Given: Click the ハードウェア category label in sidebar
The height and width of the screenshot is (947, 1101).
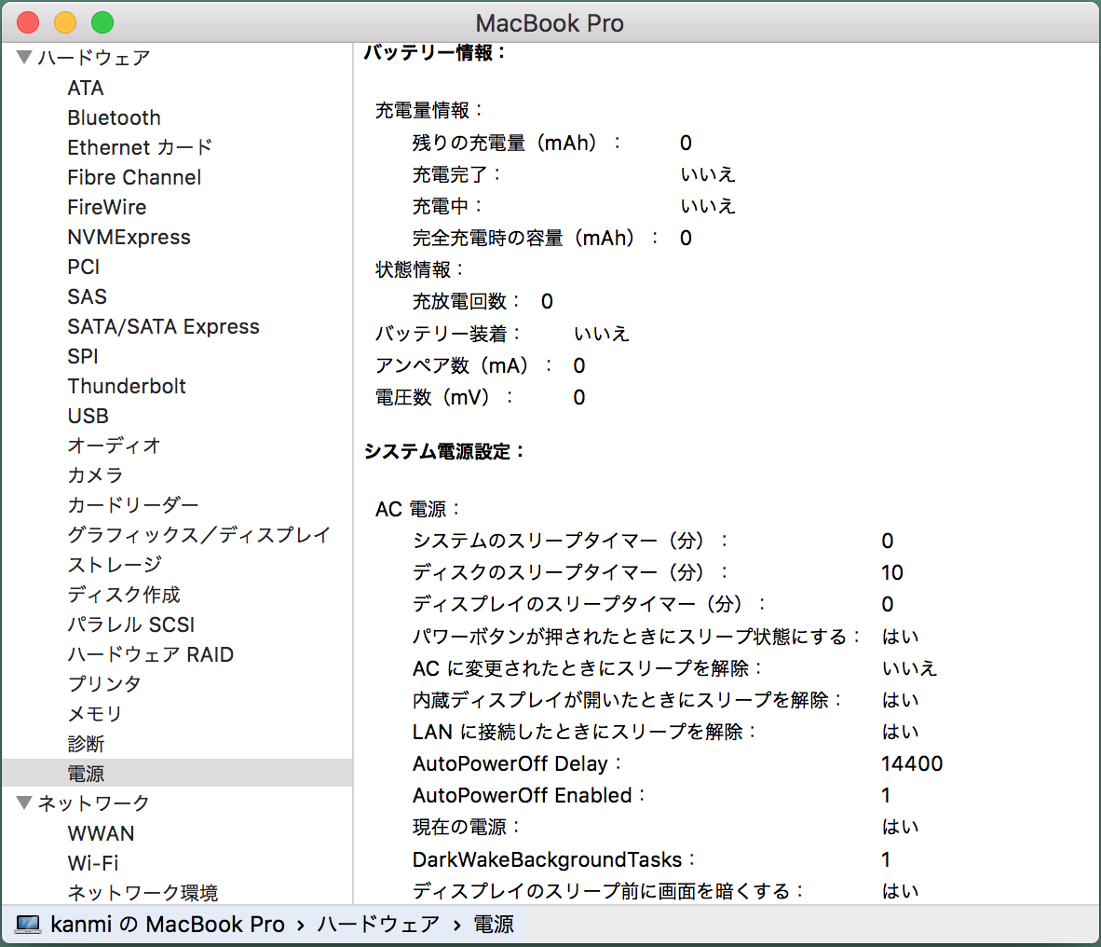Looking at the screenshot, I should pyautogui.click(x=94, y=58).
